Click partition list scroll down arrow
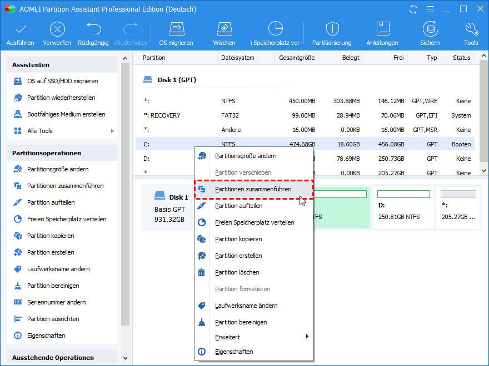Viewport: 489px width, 366px height. click(x=483, y=171)
